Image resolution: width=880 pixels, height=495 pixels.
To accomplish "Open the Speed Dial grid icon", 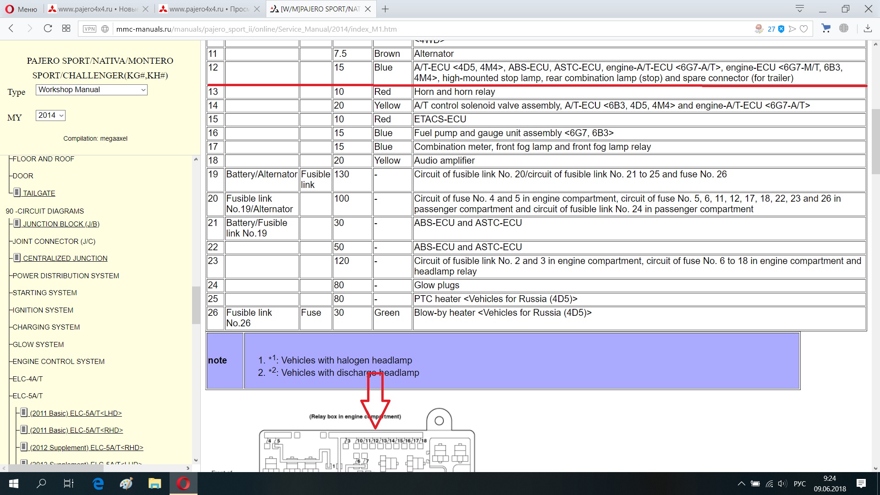I will [x=66, y=28].
